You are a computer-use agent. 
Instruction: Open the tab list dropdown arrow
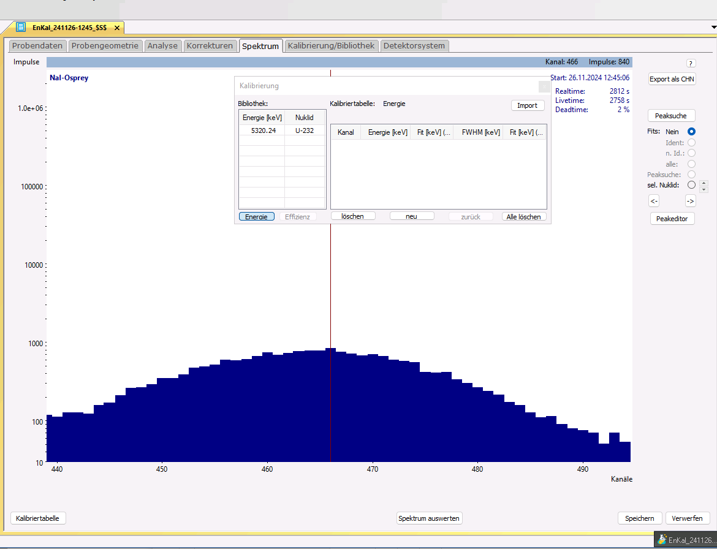tap(713, 28)
